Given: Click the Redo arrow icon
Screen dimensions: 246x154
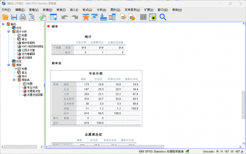Looking at the screenshot, I should point(75,17).
